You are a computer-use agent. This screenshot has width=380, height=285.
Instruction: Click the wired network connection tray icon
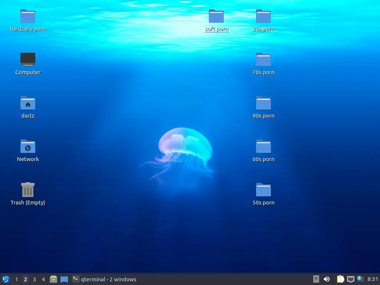pos(350,279)
